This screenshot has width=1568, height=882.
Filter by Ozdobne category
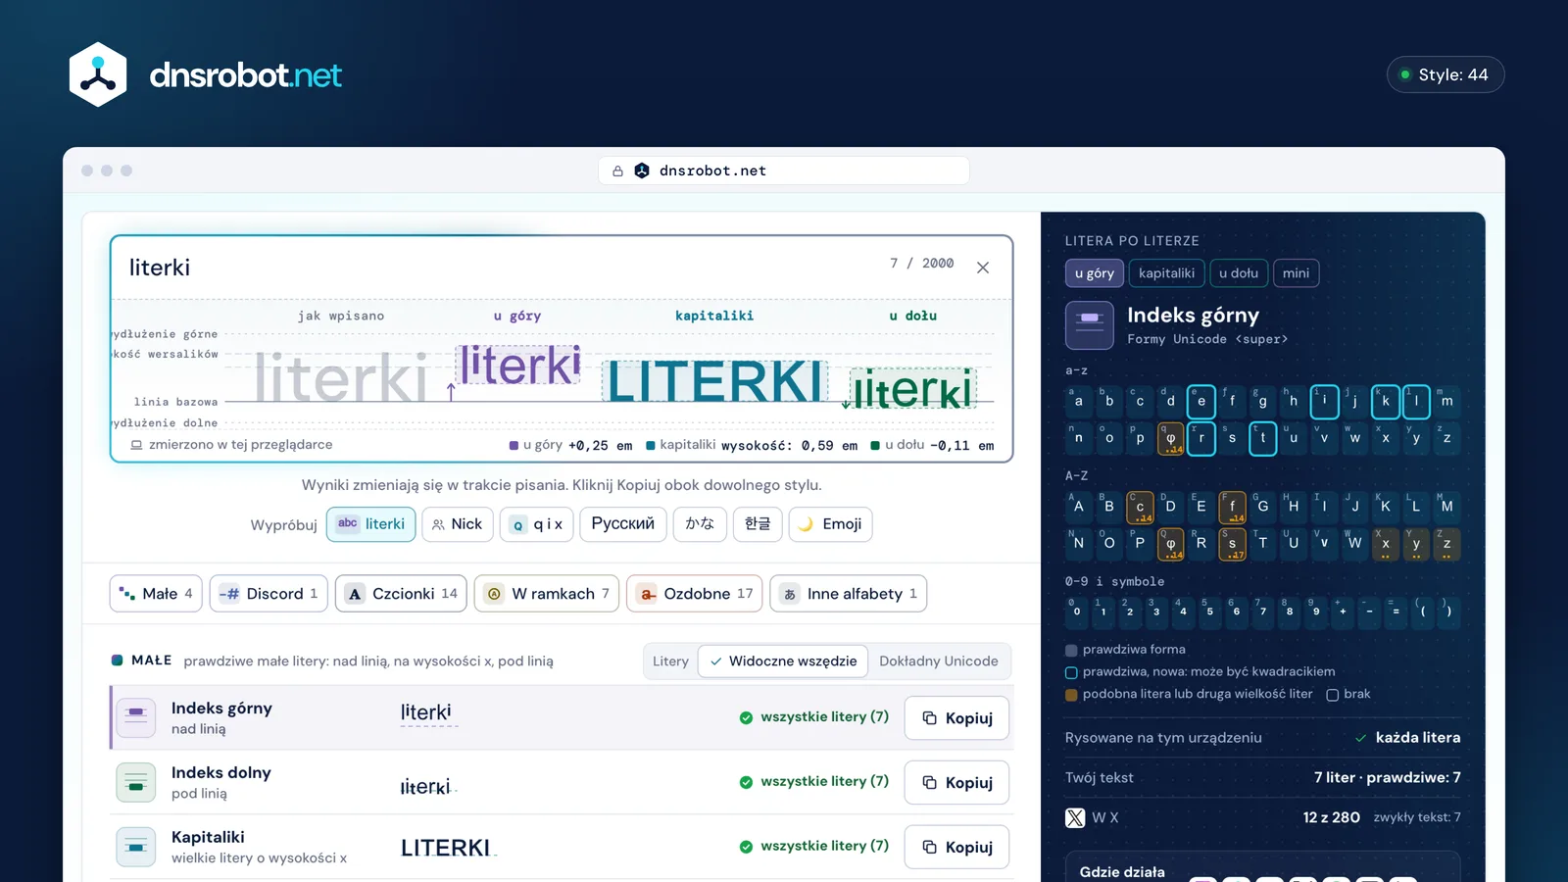coord(695,594)
